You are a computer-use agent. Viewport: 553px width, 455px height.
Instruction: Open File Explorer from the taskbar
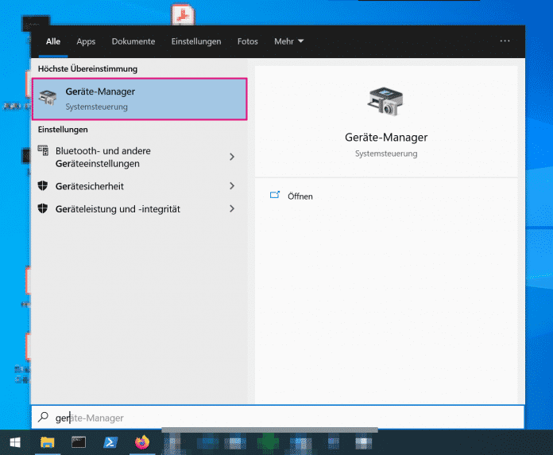[x=47, y=441]
